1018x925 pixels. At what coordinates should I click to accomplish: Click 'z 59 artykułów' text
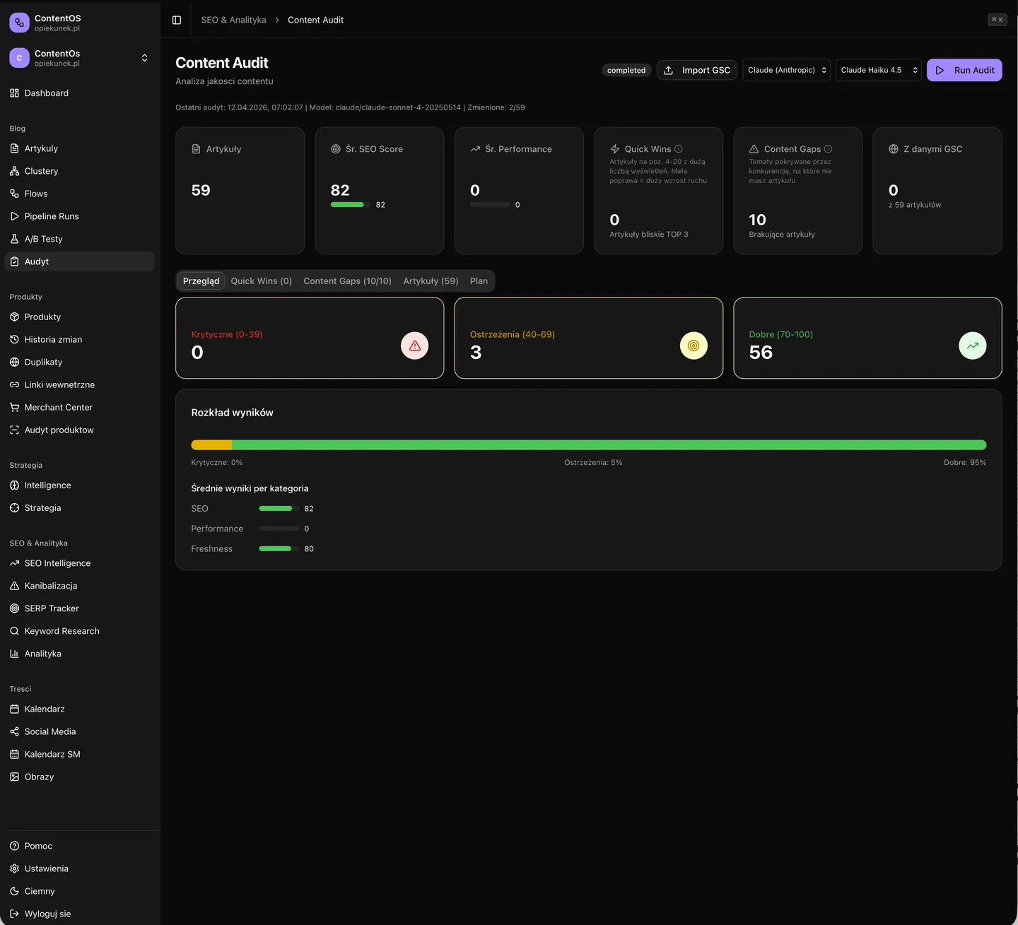click(x=915, y=205)
